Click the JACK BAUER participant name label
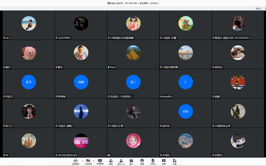 [68, 155]
